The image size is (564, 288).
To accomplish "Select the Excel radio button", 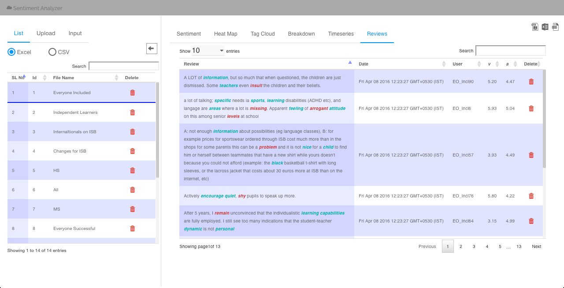I will point(11,52).
